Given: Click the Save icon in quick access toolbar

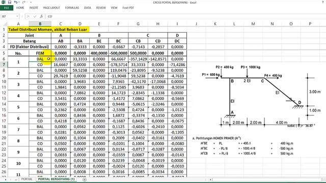Looking at the screenshot, I should 10,2.
